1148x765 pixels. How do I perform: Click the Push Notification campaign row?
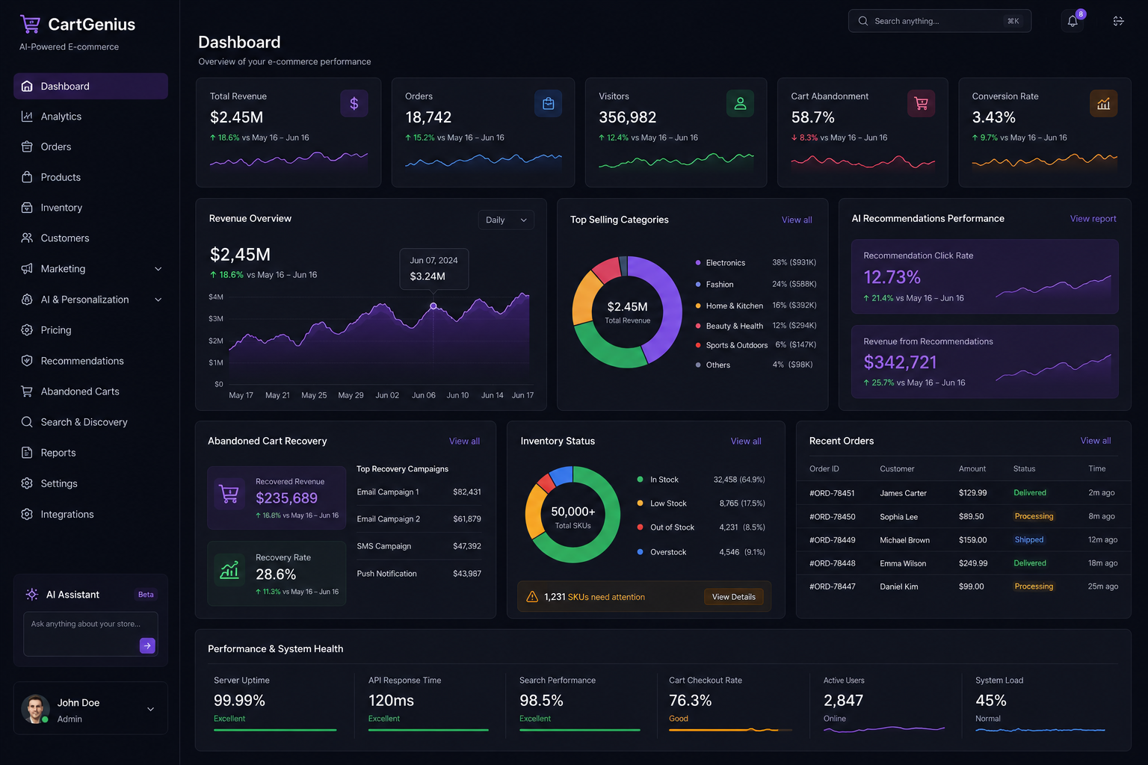click(x=419, y=574)
